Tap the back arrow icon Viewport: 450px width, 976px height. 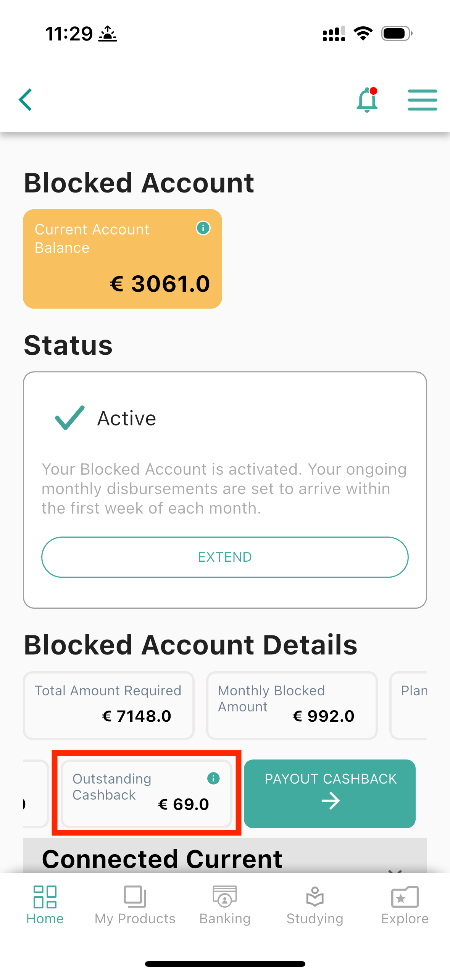click(26, 100)
